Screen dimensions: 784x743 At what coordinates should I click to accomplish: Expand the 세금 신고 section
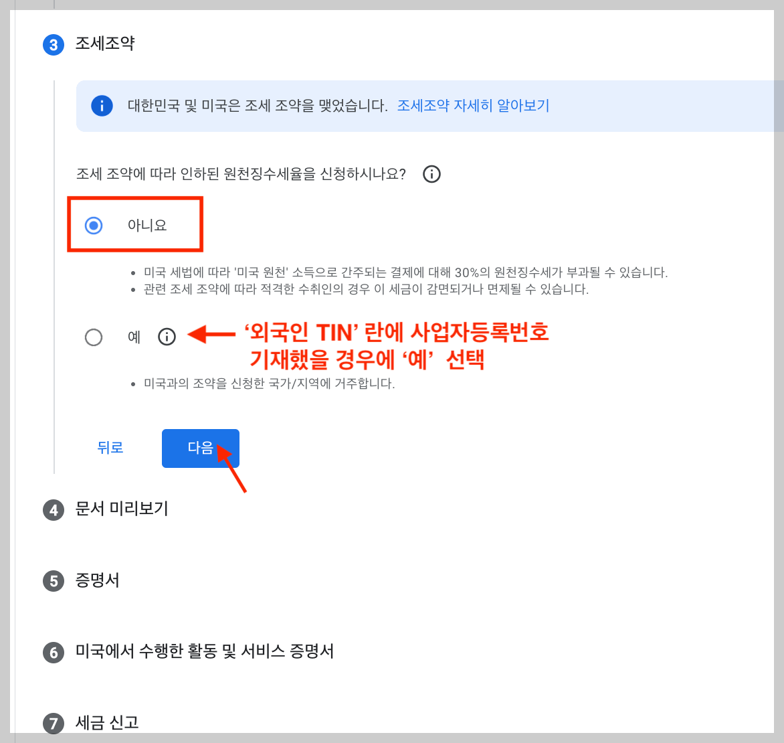(107, 724)
